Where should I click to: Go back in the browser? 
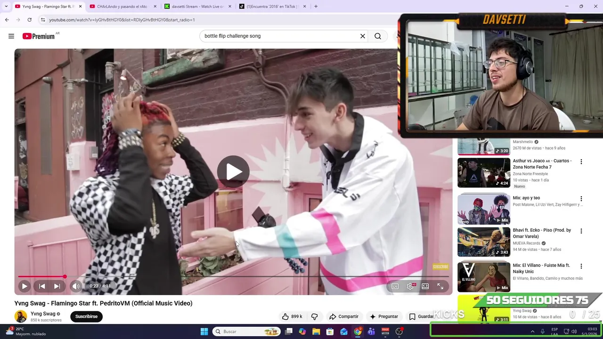[7, 20]
